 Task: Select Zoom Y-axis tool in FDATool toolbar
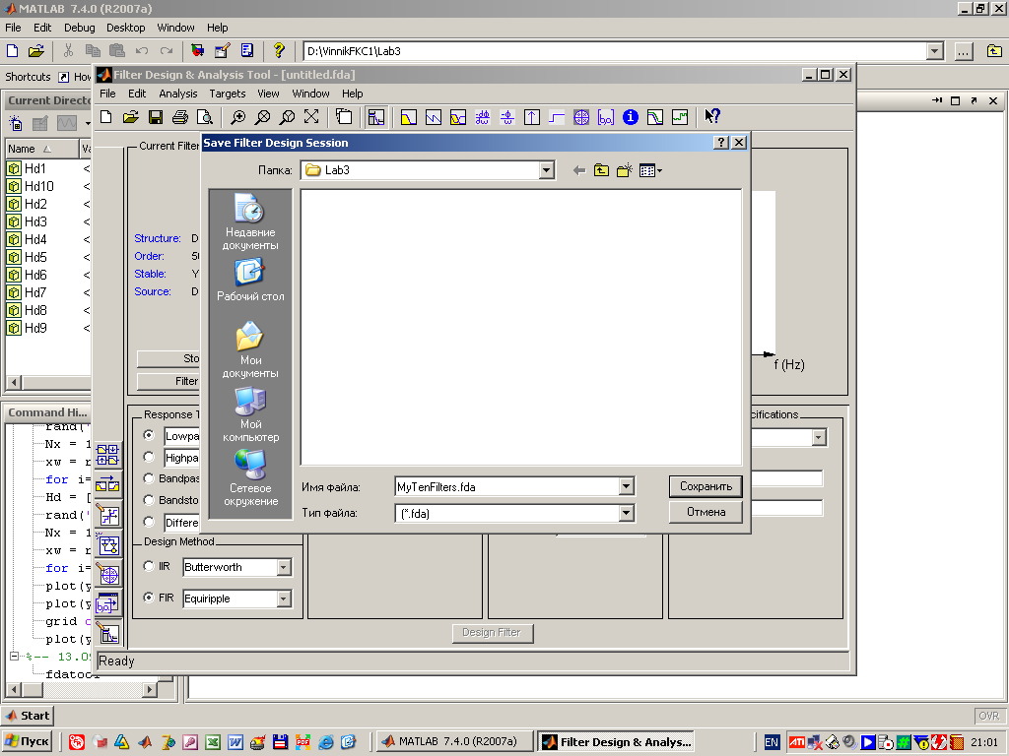click(287, 117)
